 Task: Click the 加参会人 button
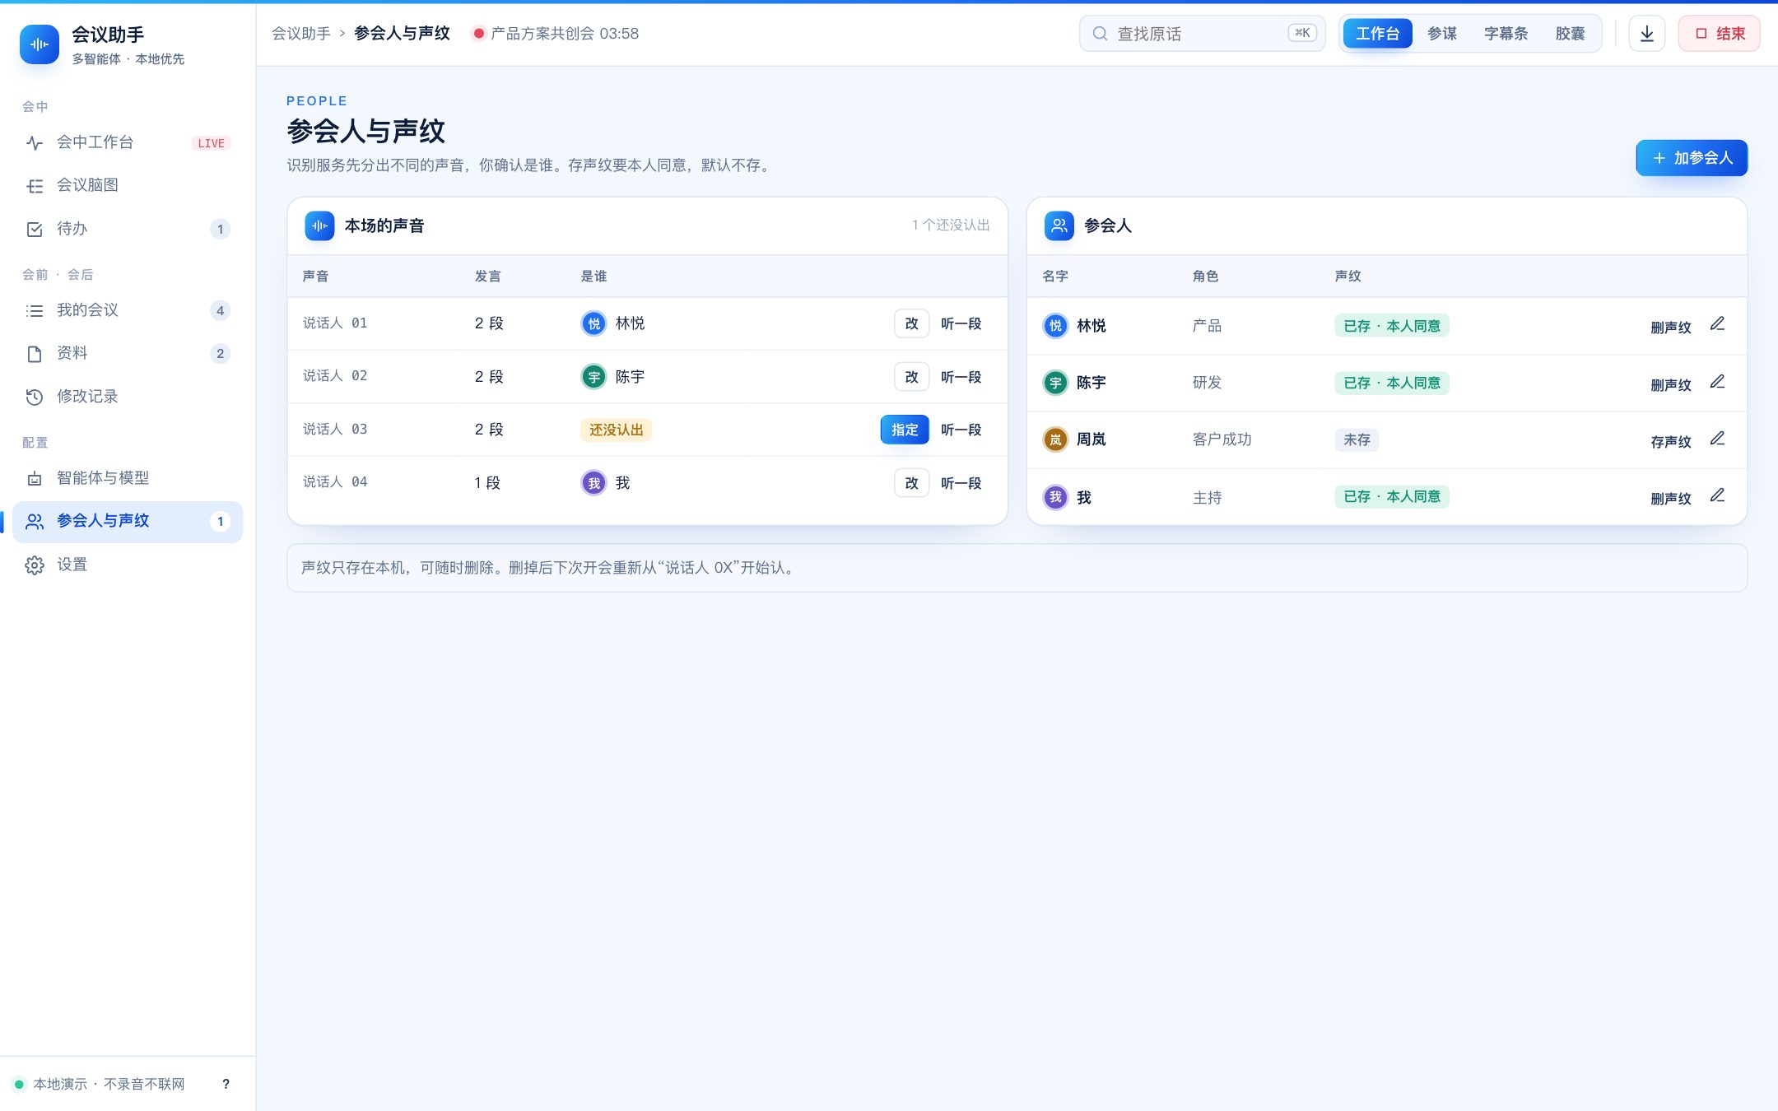1692,158
